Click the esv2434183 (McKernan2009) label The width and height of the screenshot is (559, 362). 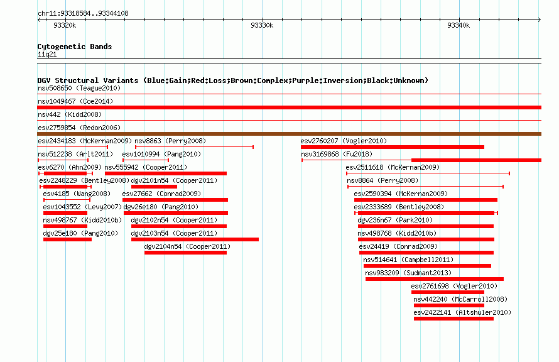pyautogui.click(x=85, y=141)
